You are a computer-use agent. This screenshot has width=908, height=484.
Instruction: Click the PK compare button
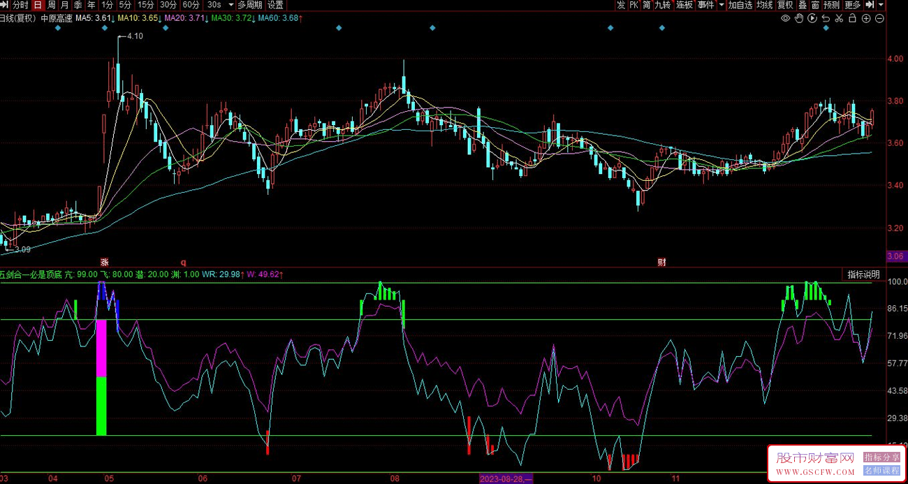[634, 5]
